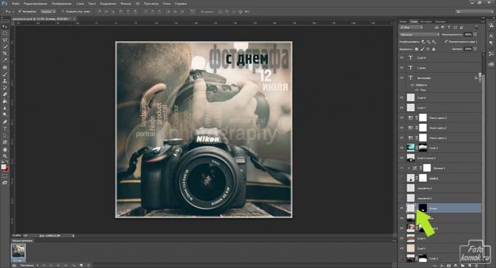The width and height of the screenshot is (496, 268).
Task: Open the Character panel icon in dock
Action: pos(491,36)
